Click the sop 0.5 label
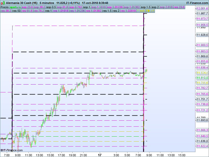The width and height of the screenshot is (209, 157). point(51,7)
